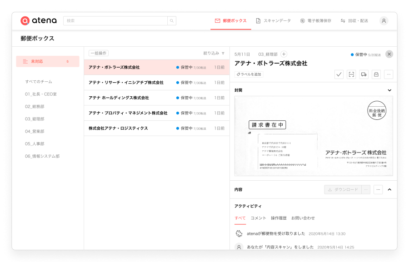409x262 pixels.
Task: Click the atena logo
Action: pyautogui.click(x=39, y=20)
